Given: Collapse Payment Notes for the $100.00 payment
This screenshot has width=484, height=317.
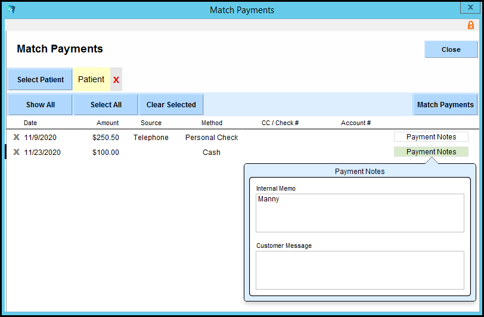Looking at the screenshot, I should coord(431,152).
